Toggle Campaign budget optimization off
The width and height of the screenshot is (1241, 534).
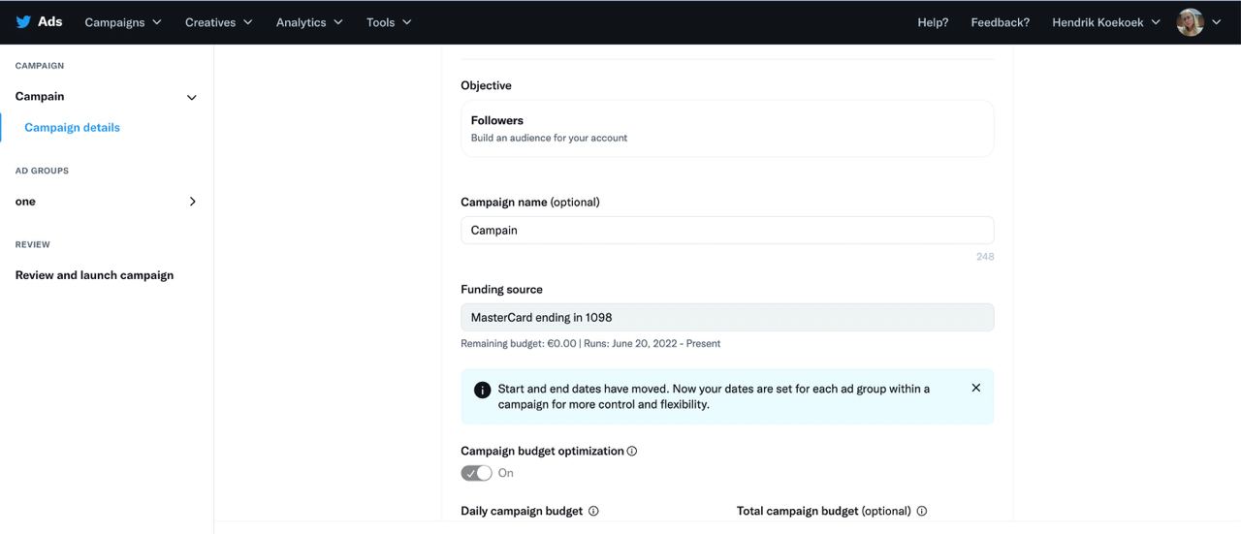pos(476,473)
